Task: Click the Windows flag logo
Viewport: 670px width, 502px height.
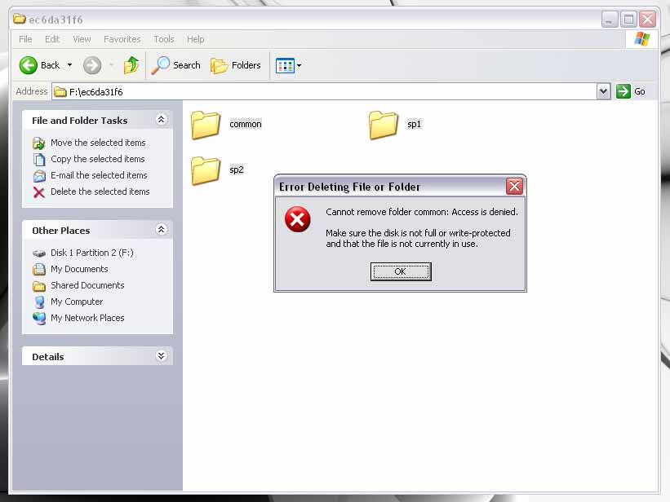Action: 641,39
